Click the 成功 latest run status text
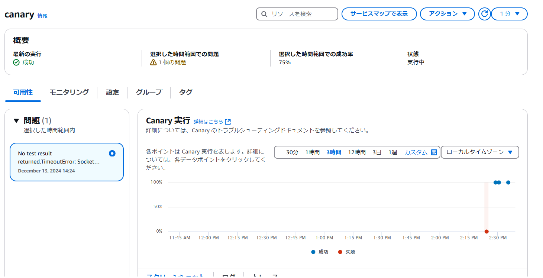 point(28,62)
